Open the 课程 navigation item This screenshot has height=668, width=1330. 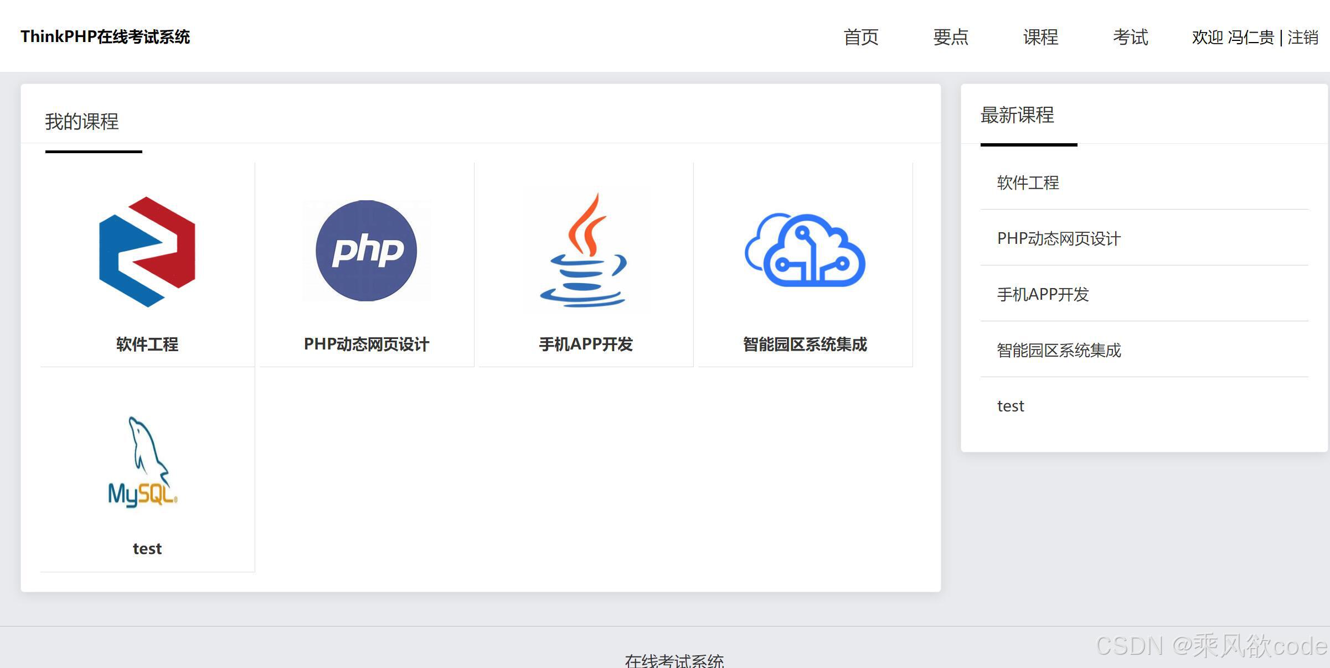(x=1040, y=37)
